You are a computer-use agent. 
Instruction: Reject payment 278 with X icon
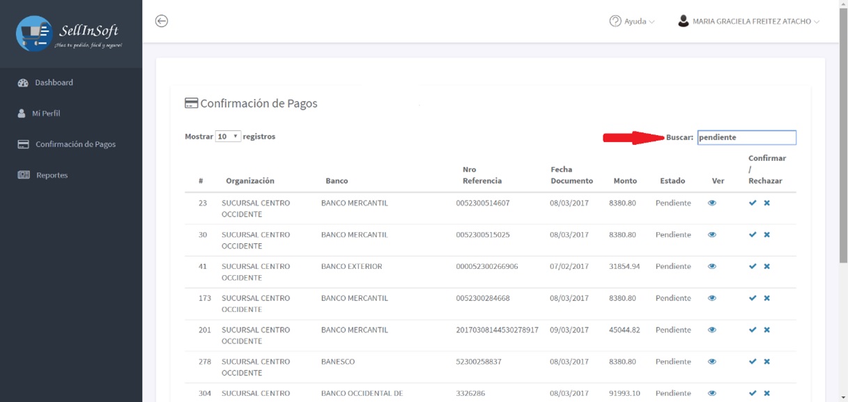[x=766, y=362]
